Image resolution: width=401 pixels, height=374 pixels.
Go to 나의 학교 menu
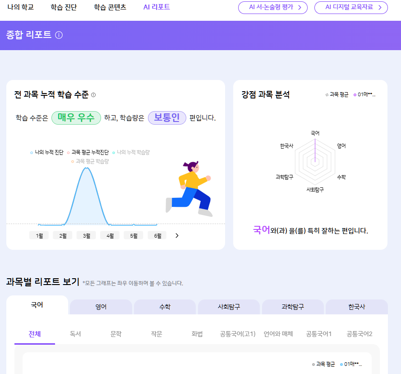(20, 7)
